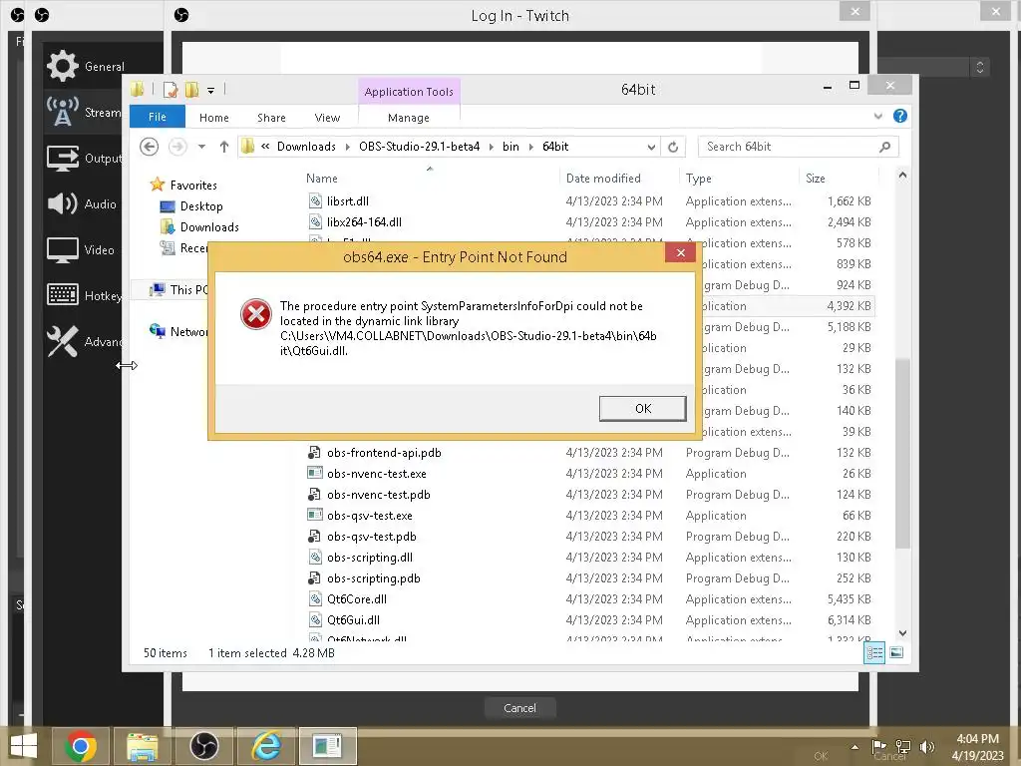Sort files by Date modified column
1021x766 pixels.
[603, 178]
